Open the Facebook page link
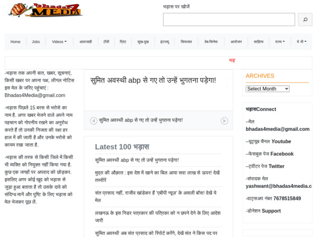This screenshot has height=238, width=317. tap(282, 154)
